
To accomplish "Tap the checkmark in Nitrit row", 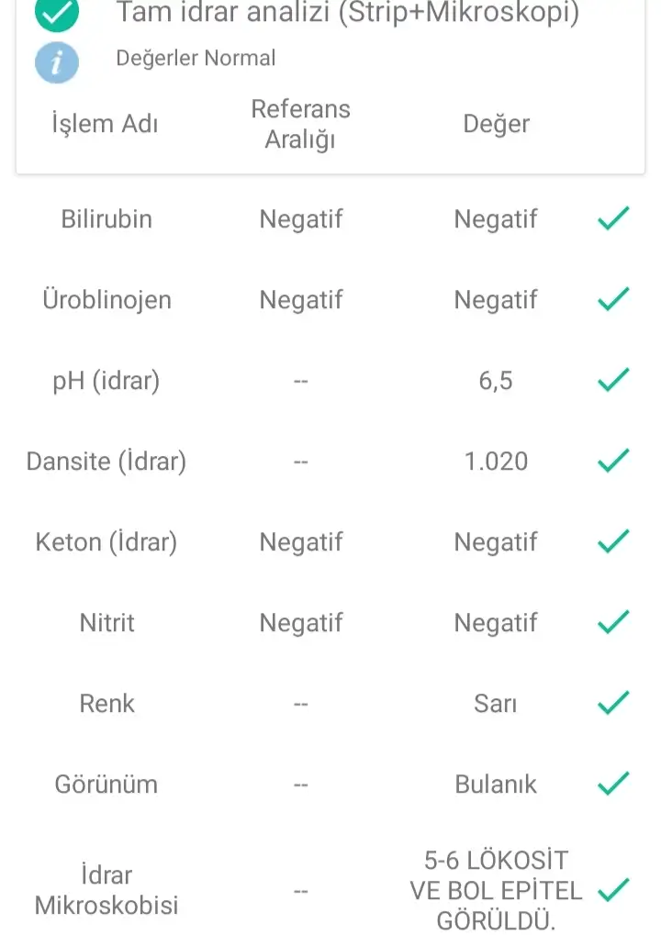I will [613, 622].
